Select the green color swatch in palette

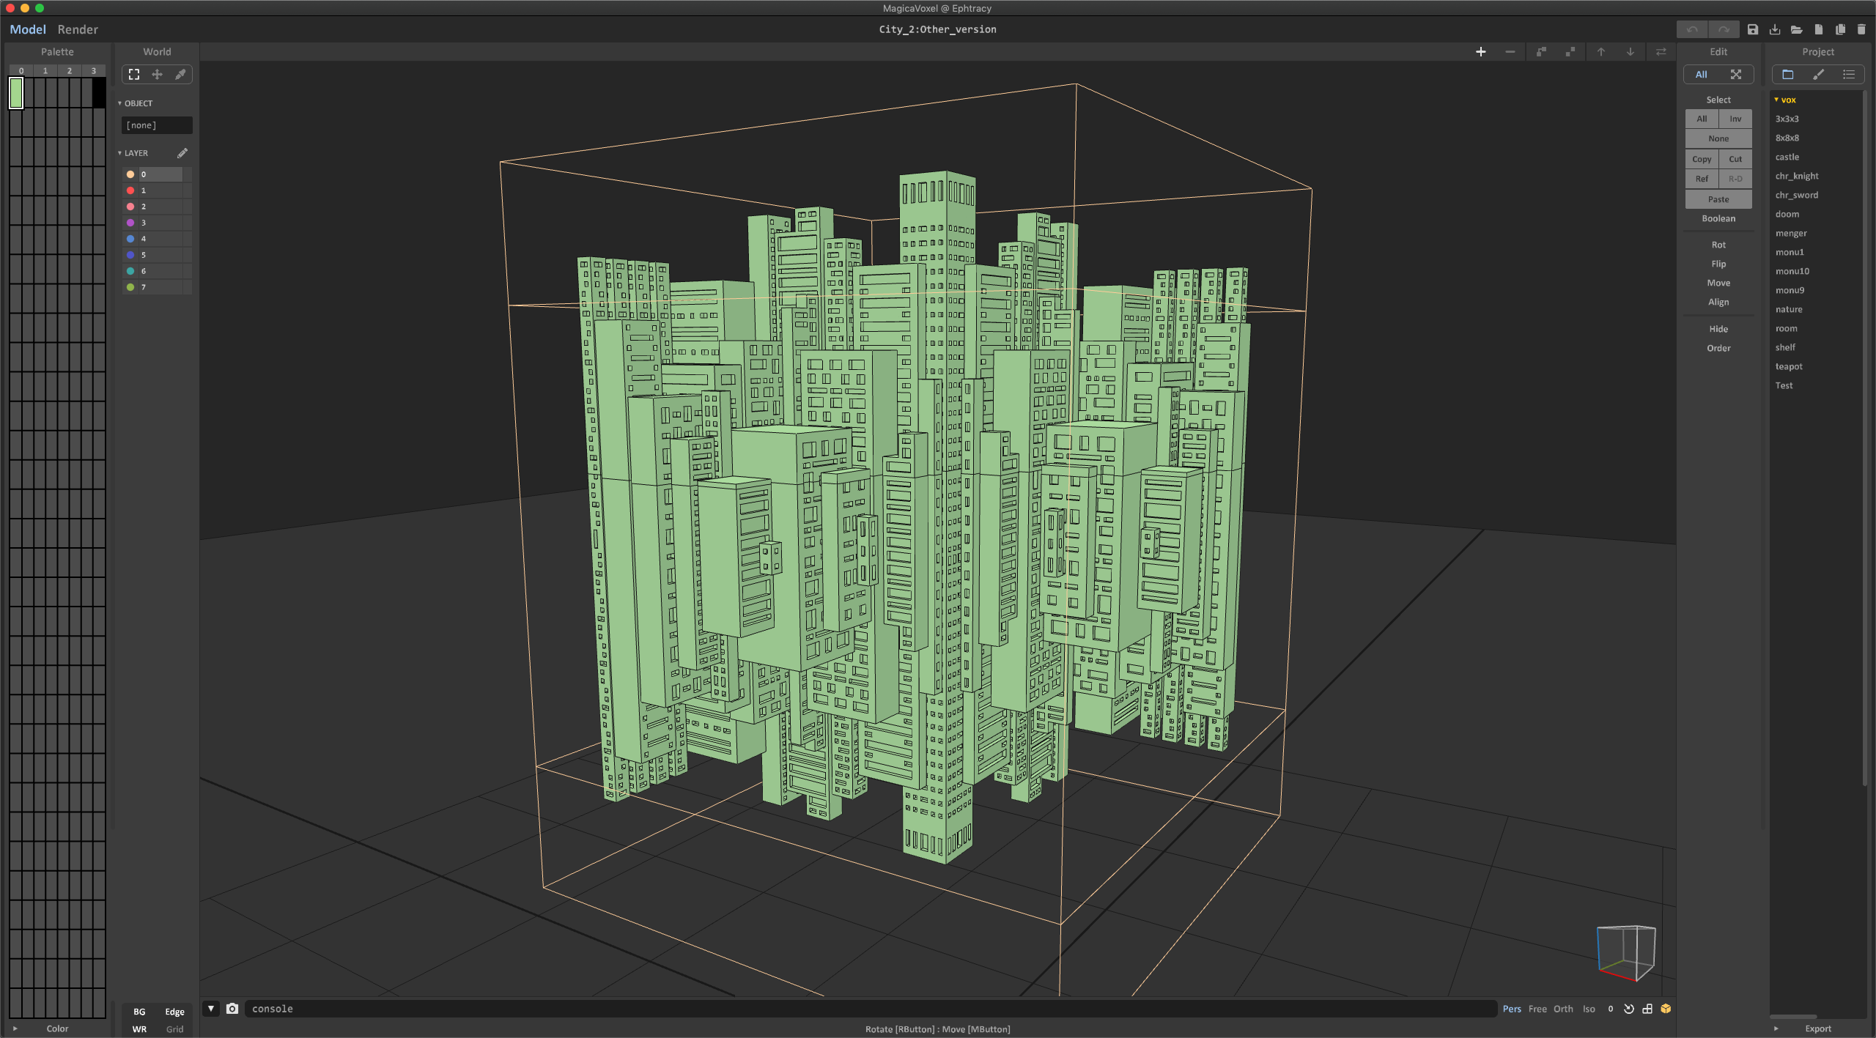(16, 93)
